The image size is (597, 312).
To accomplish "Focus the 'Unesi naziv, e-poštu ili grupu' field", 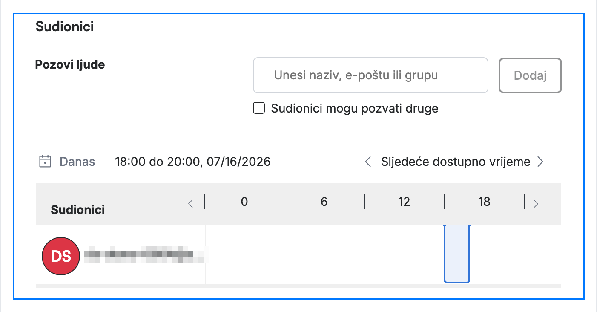I will click(370, 75).
